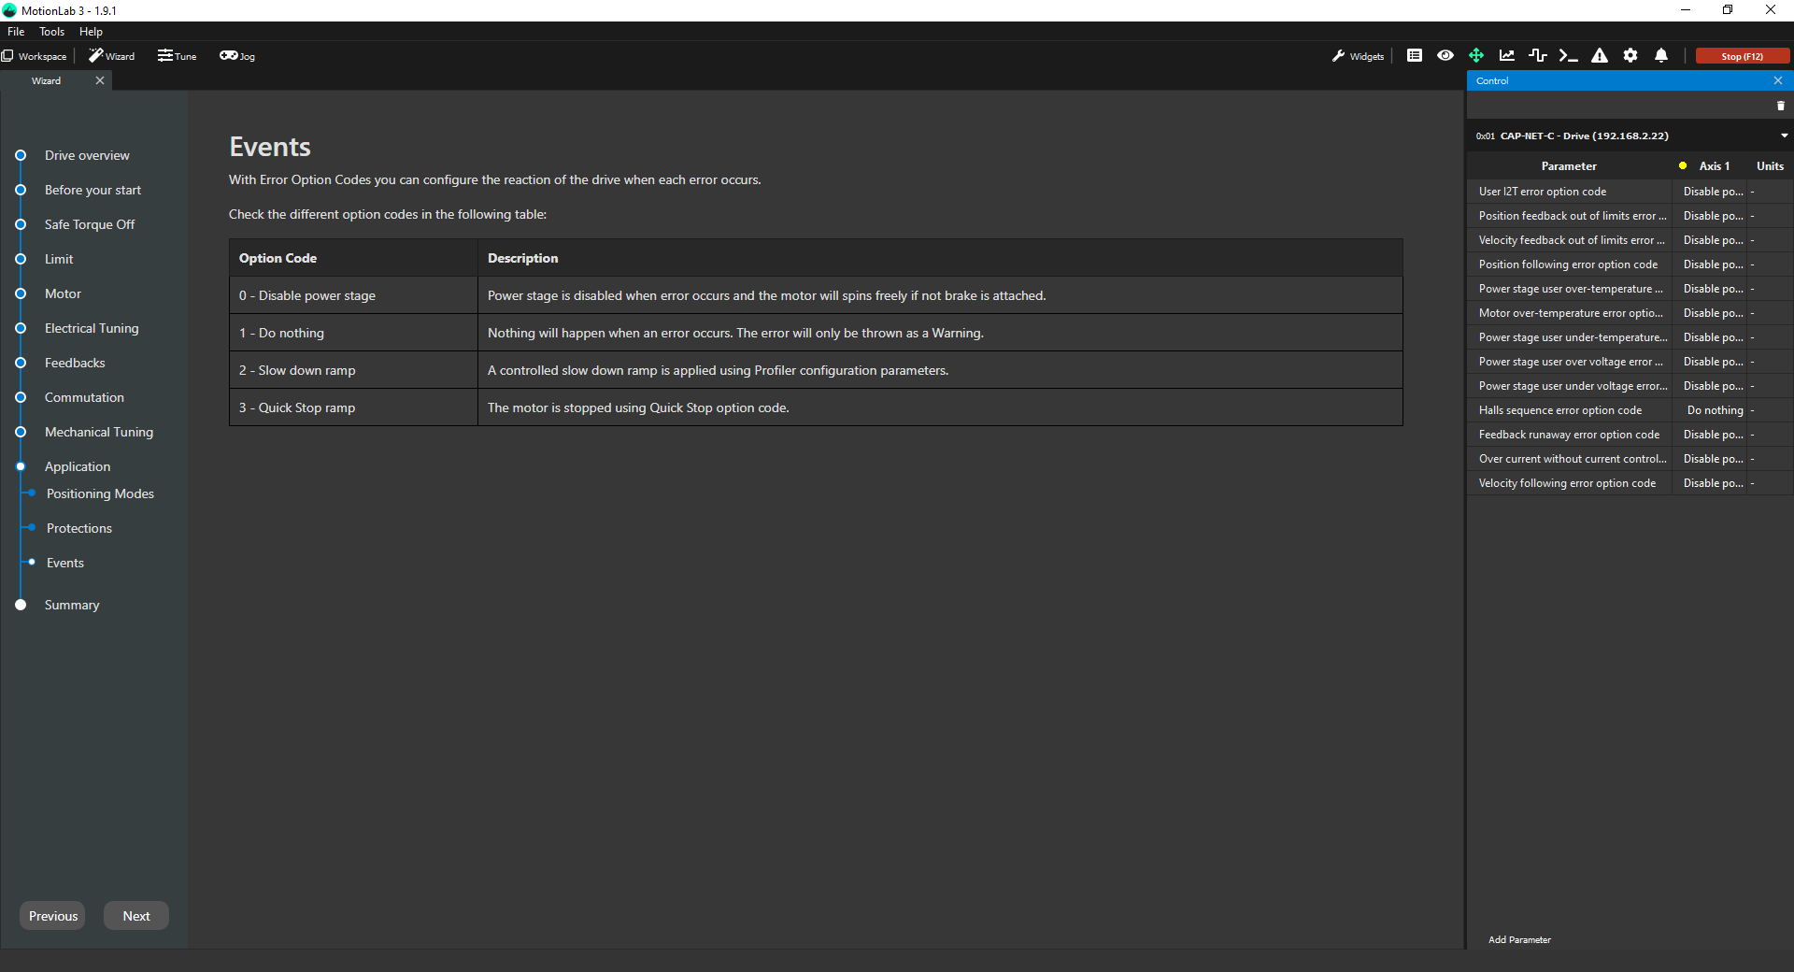Expand the CAP-NET-C drive selector dropdown
Screen dimensions: 1794x972
1784,136
